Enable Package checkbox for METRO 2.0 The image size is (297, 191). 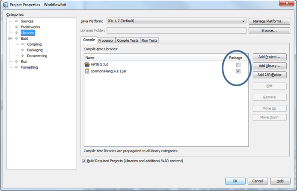pyautogui.click(x=238, y=65)
